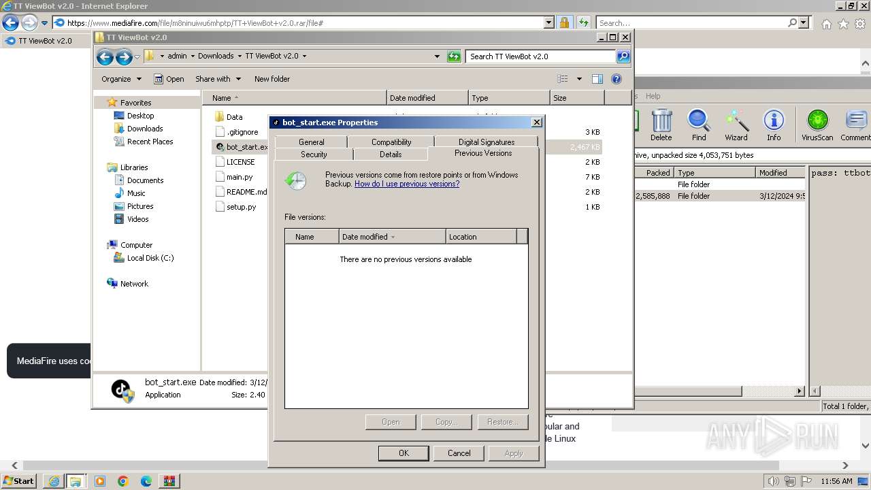Screen dimensions: 871x490
Task: Switch to the Security tab
Action: click(x=314, y=154)
